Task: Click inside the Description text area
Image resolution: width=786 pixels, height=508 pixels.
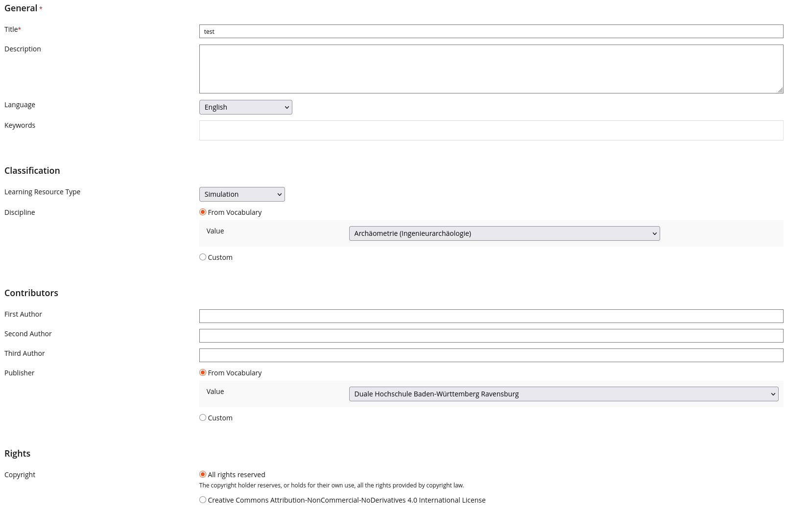Action: coord(491,69)
